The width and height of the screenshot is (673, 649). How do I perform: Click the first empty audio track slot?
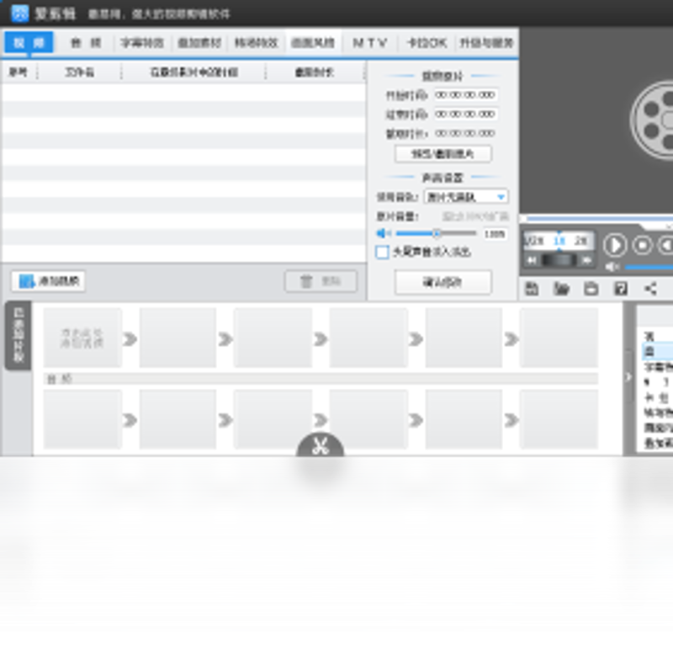[82, 419]
